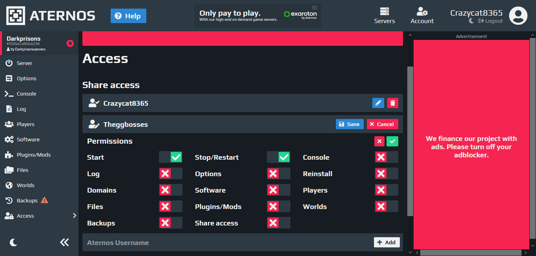Viewport: 536px width, 256px height.
Task: Open the Servers icon in top bar
Action: [385, 16]
